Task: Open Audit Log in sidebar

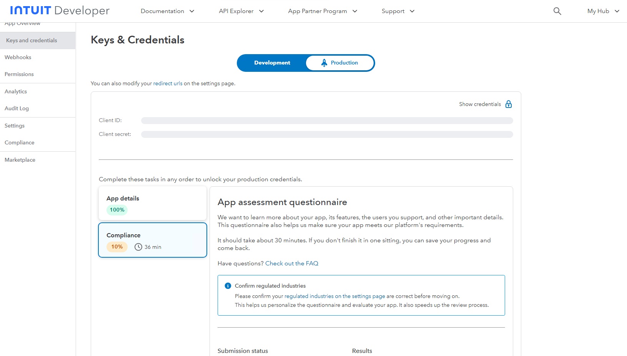Action: [x=17, y=108]
